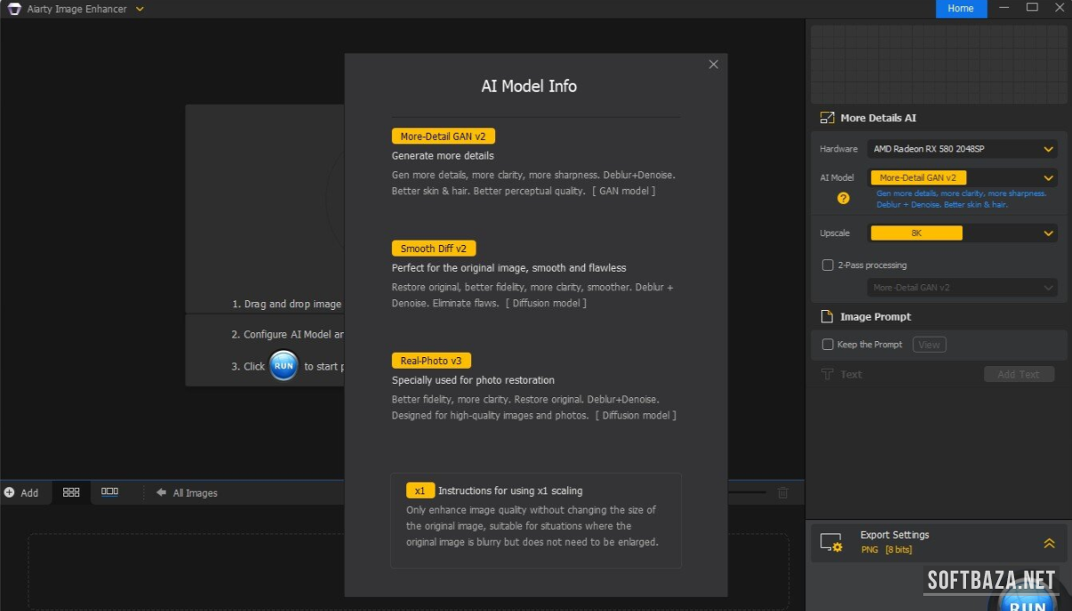Viewport: 1072px width, 611px height.
Task: Click the Home tab button
Action: pyautogui.click(x=960, y=9)
